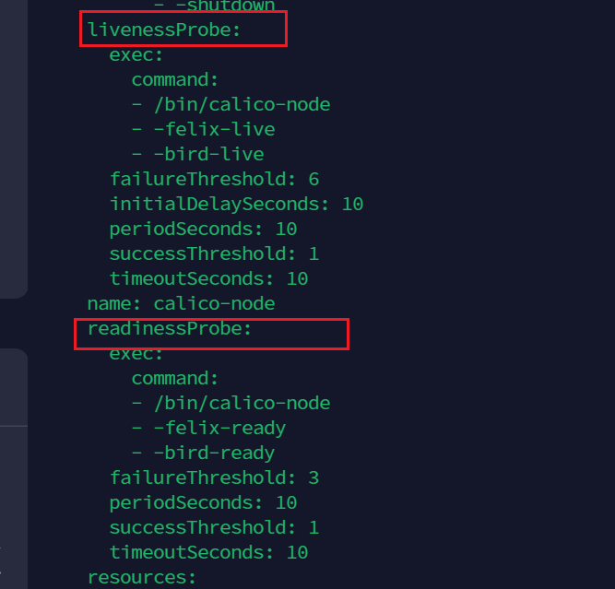
Task: Click /bin/calico-node in the livenessProbe command
Action: click(x=241, y=104)
